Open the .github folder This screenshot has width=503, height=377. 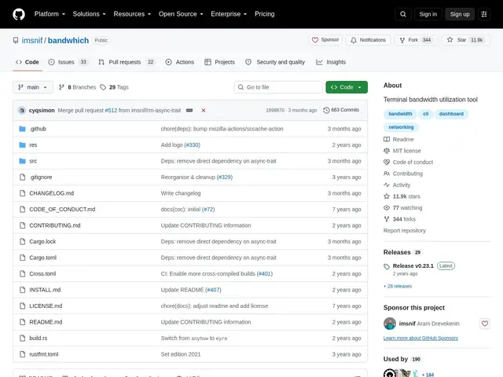pos(38,129)
